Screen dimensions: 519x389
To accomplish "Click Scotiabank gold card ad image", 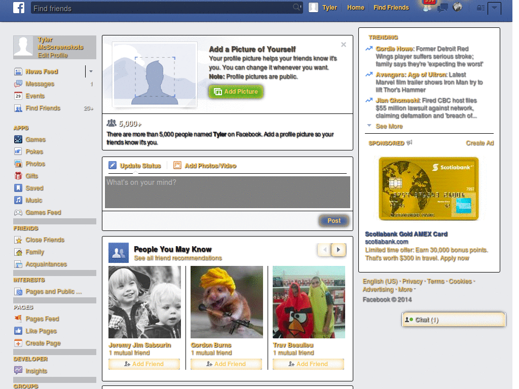I will pos(429,189).
